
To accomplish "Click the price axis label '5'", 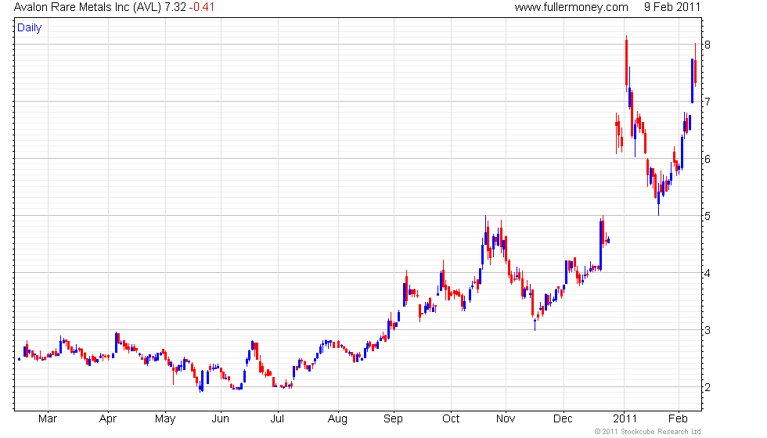I will click(708, 216).
